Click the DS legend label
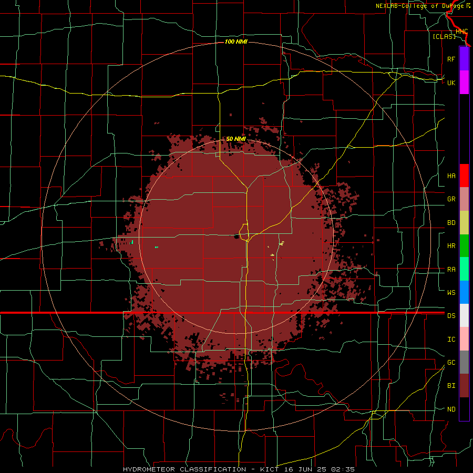The width and height of the screenshot is (473, 473). point(451,315)
